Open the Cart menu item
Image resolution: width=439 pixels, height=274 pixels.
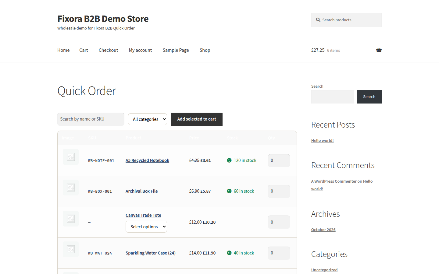pos(84,50)
